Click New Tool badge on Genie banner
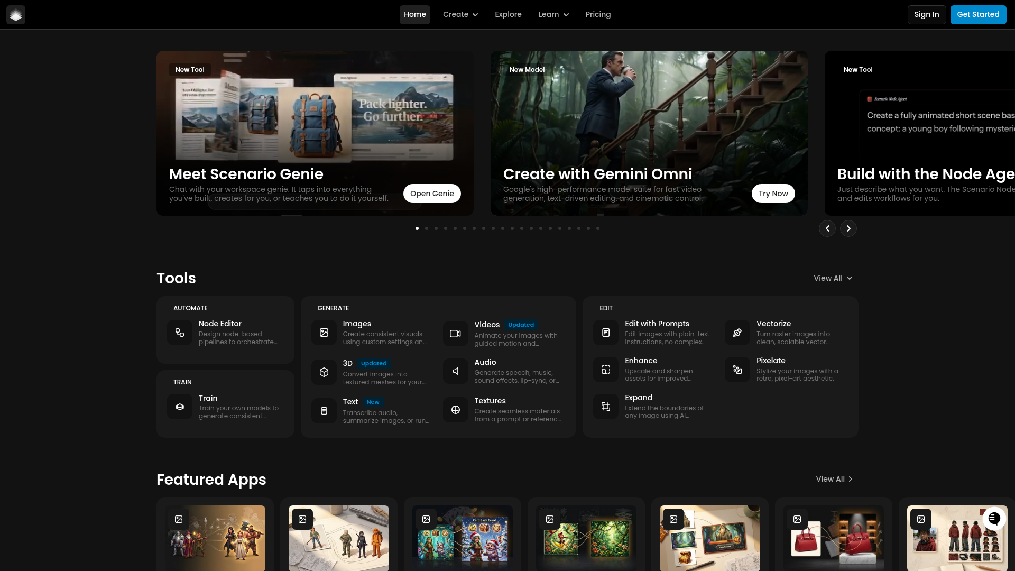The image size is (1015, 571). 190,70
